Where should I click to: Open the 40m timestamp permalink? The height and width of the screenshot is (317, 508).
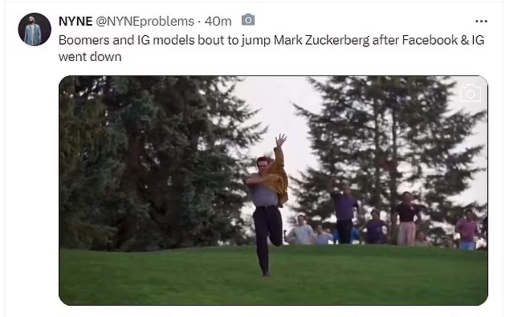(218, 21)
